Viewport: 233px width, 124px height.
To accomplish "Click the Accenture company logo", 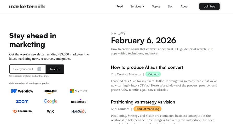I will [x=79, y=101].
